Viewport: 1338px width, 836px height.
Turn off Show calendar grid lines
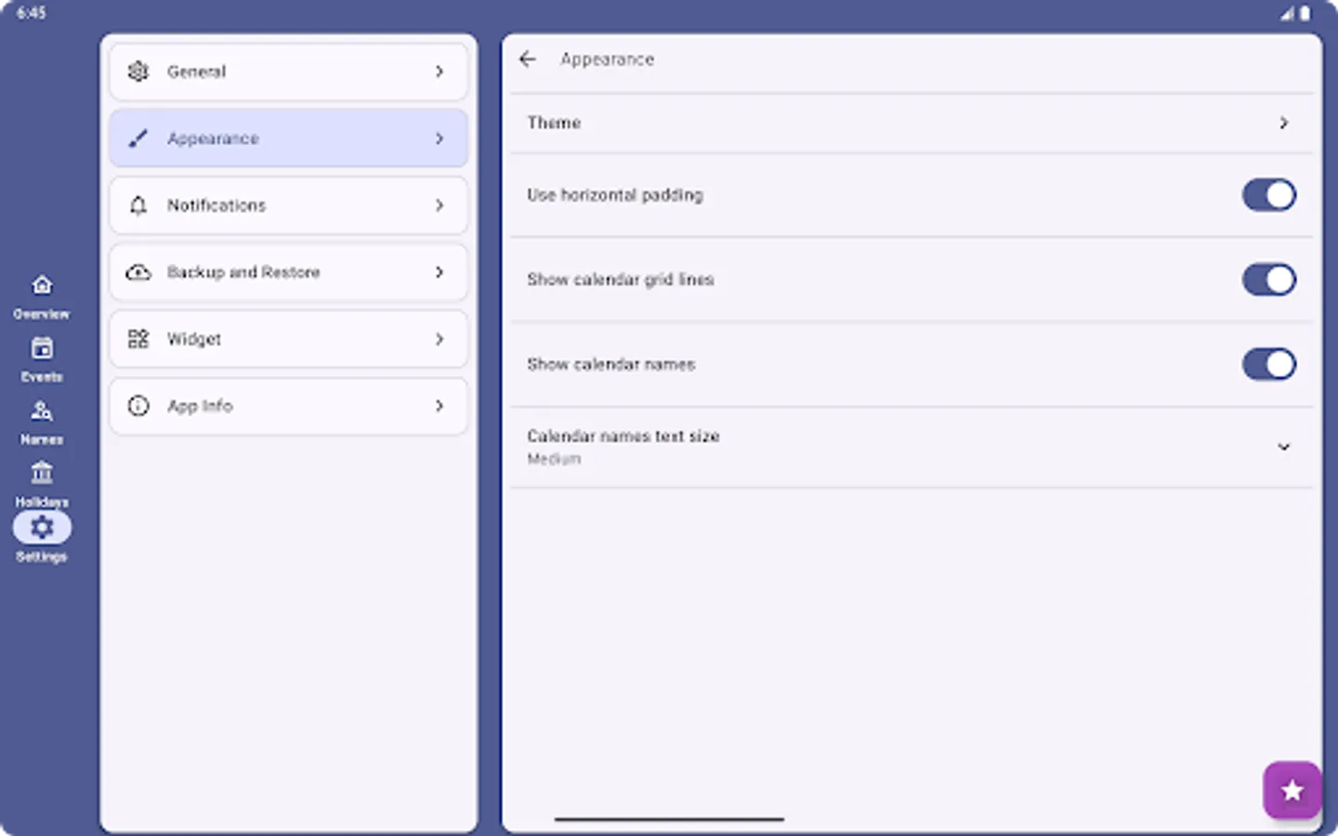pyautogui.click(x=1269, y=280)
